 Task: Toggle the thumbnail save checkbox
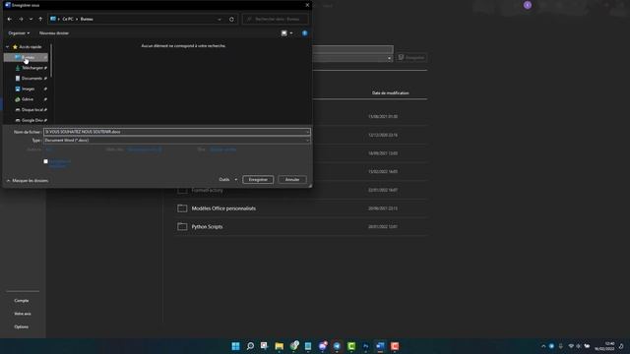click(46, 161)
